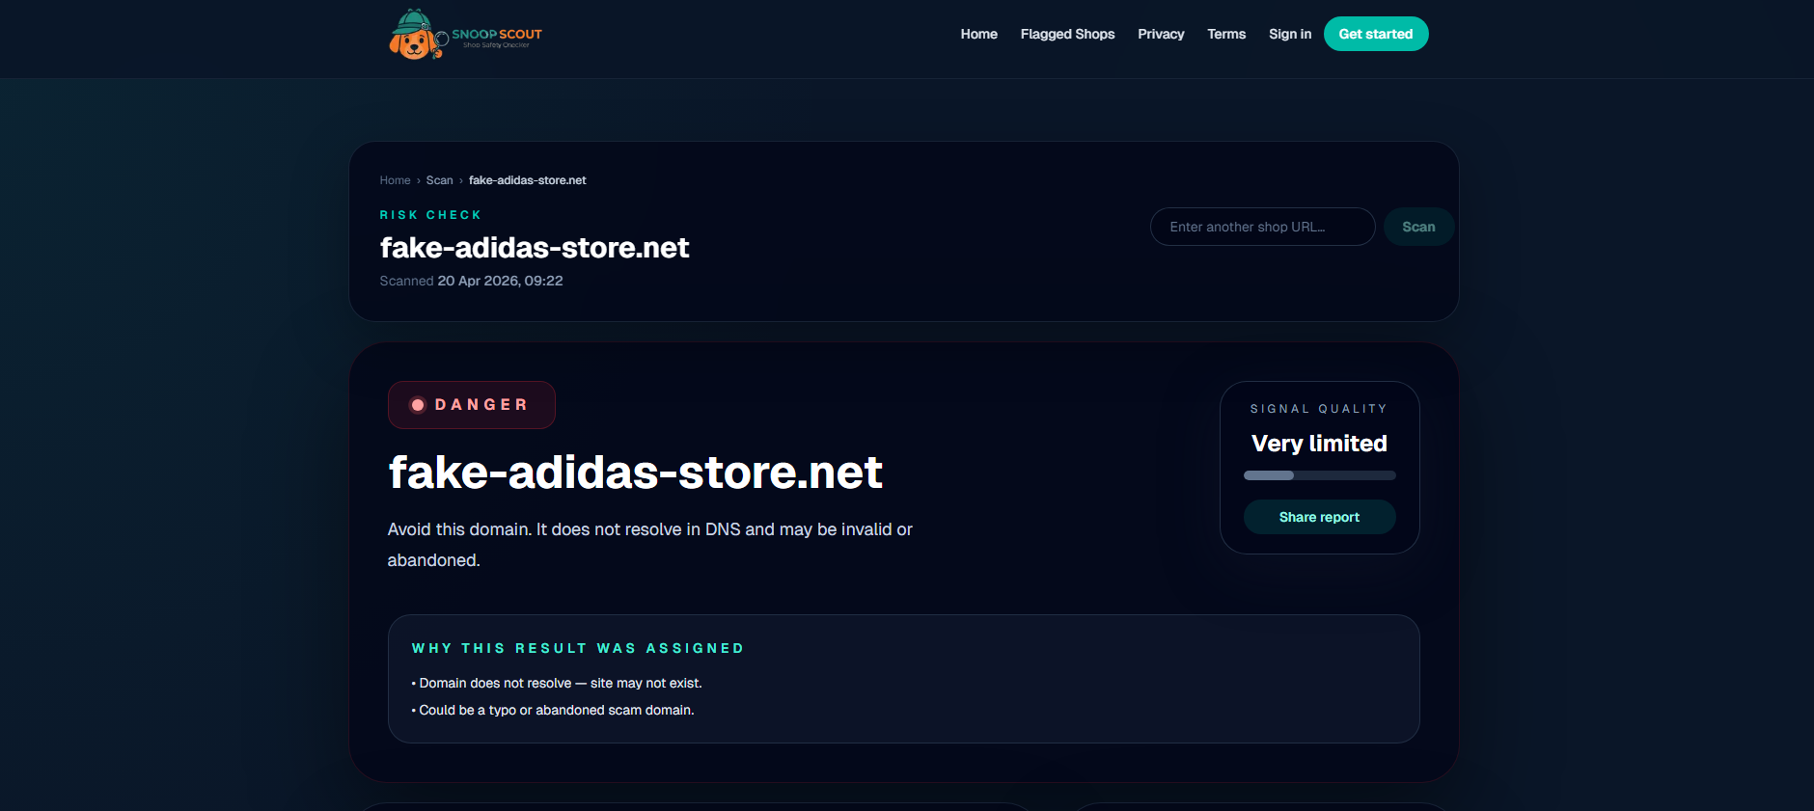
Task: Click the 'Very limited' signal quality text
Action: (1319, 444)
